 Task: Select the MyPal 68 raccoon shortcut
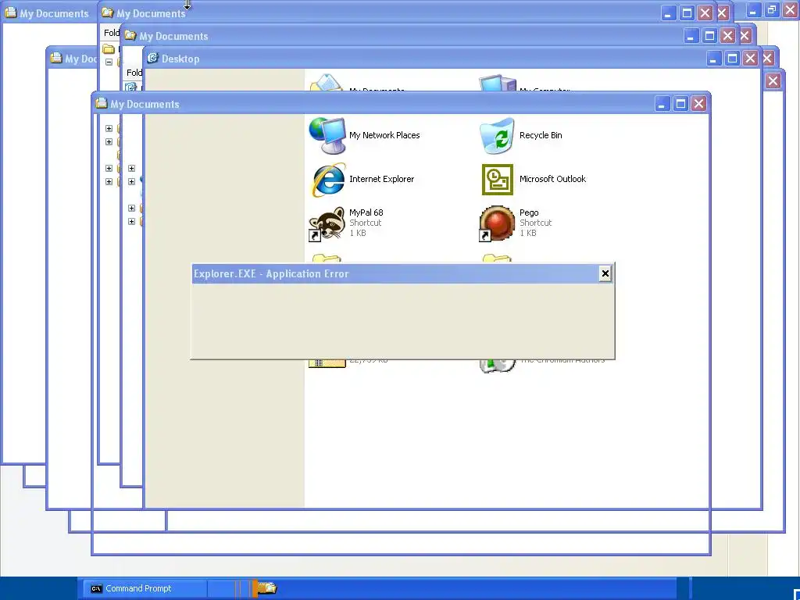(327, 223)
